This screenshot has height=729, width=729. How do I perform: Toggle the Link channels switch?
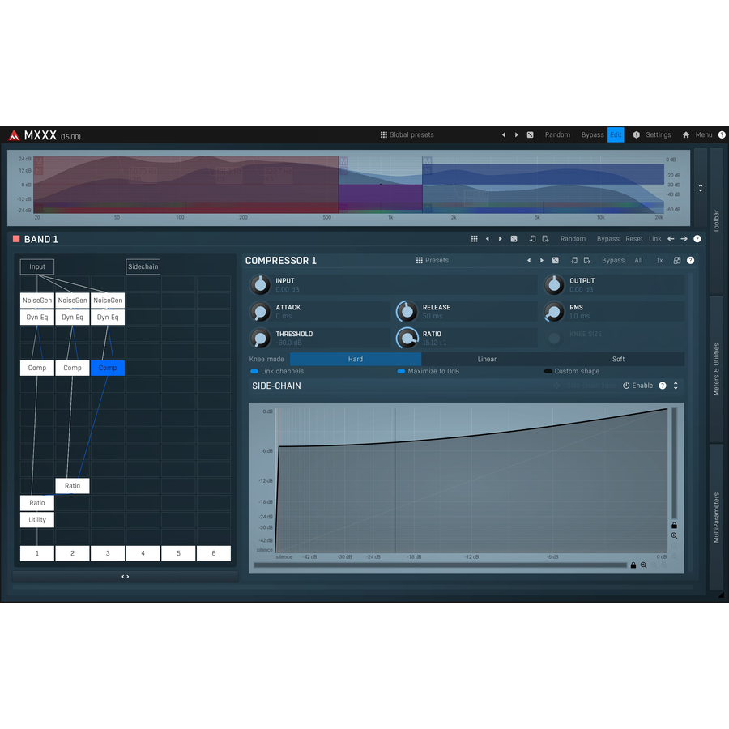(x=254, y=371)
